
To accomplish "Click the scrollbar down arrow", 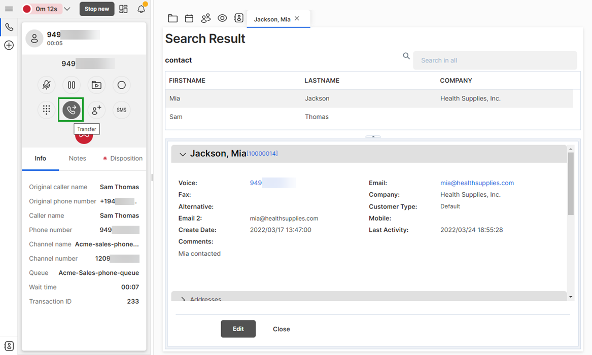I will 571,297.
